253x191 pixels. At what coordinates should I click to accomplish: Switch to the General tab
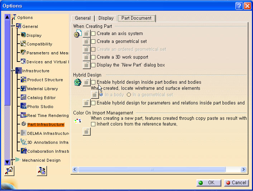click(x=82, y=18)
